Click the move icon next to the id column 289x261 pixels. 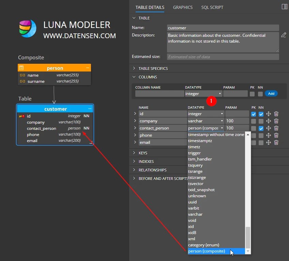click(268, 114)
